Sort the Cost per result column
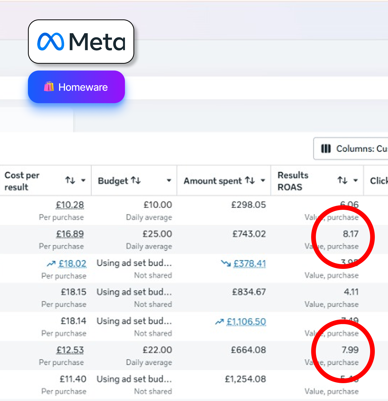 click(70, 180)
